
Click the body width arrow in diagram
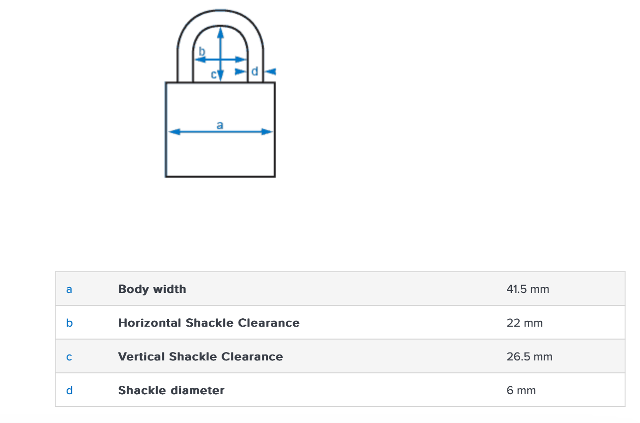coord(220,132)
